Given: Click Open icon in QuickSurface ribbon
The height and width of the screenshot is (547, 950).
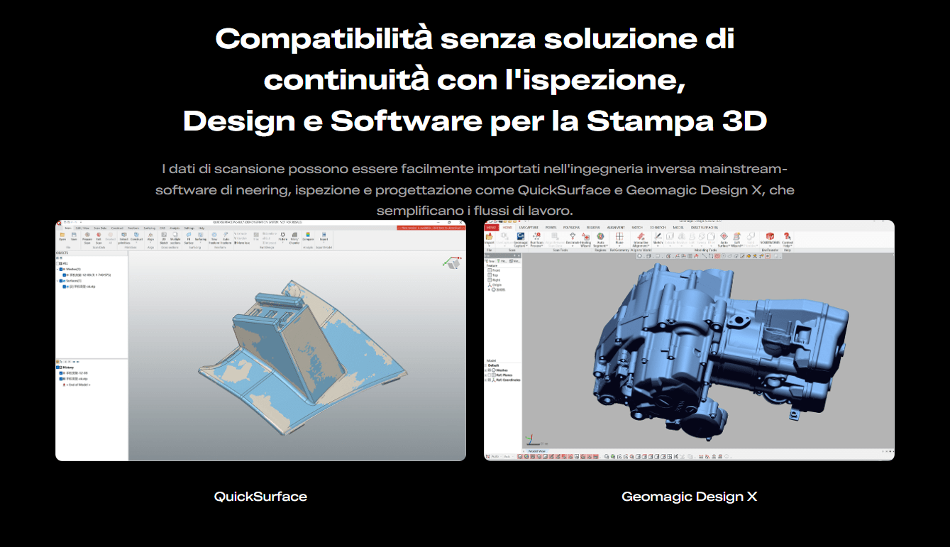Looking at the screenshot, I should (x=62, y=235).
